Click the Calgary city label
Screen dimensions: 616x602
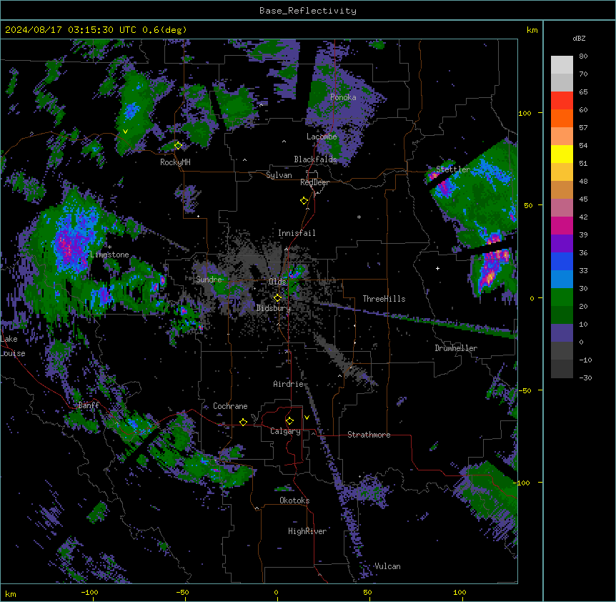coord(285,431)
